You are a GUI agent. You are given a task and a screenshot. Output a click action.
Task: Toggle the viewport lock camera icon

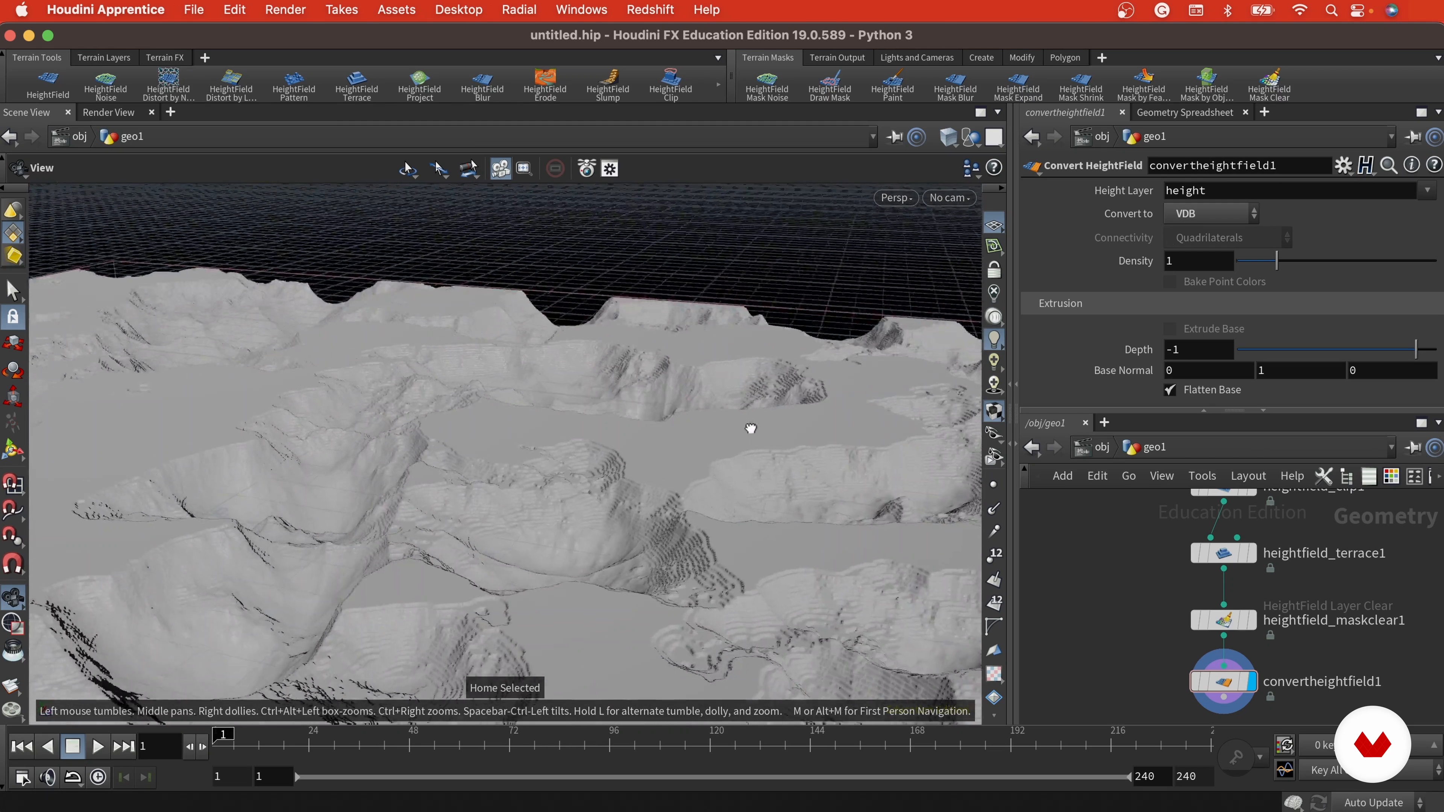[993, 270]
